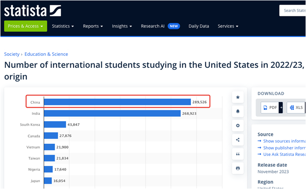Select the Taiwan bar
Image resolution: width=306 pixels, height=189 pixels.
point(49,158)
